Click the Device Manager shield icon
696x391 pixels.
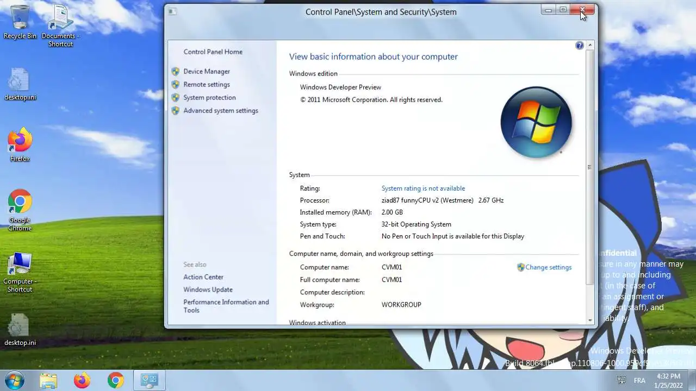point(176,71)
